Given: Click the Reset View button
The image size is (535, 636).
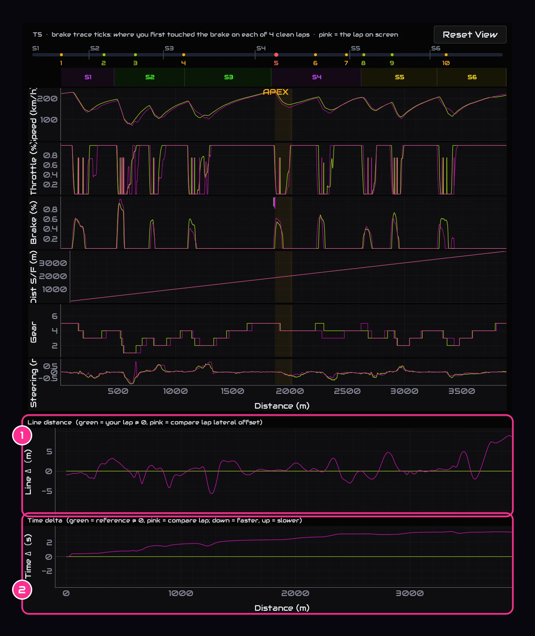Looking at the screenshot, I should 470,35.
